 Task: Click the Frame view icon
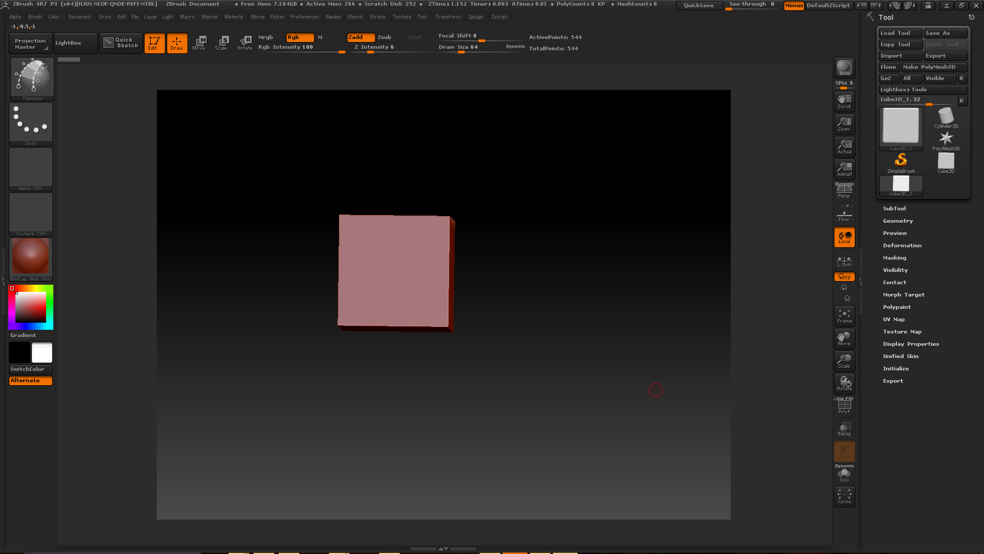pos(844,316)
